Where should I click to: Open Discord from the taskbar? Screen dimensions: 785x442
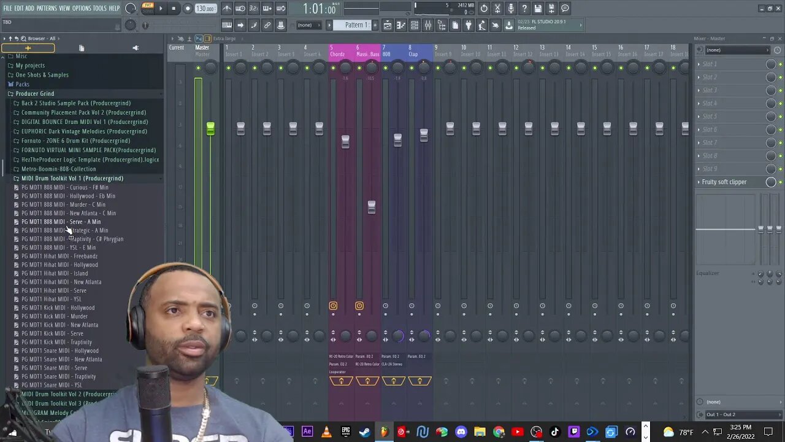pyautogui.click(x=461, y=432)
